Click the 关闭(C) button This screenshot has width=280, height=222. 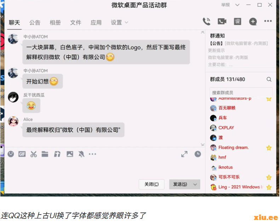[152, 184]
